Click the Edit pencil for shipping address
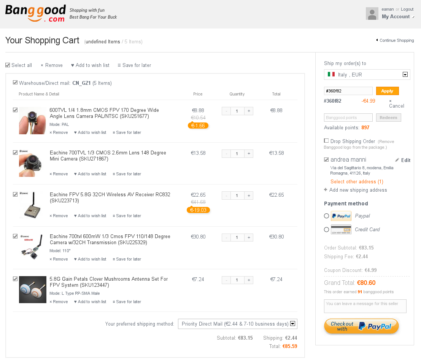This screenshot has width=421, height=364. tap(403, 160)
